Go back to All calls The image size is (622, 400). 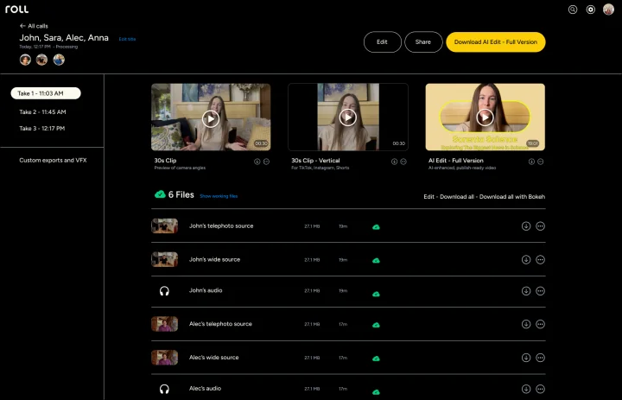click(34, 26)
